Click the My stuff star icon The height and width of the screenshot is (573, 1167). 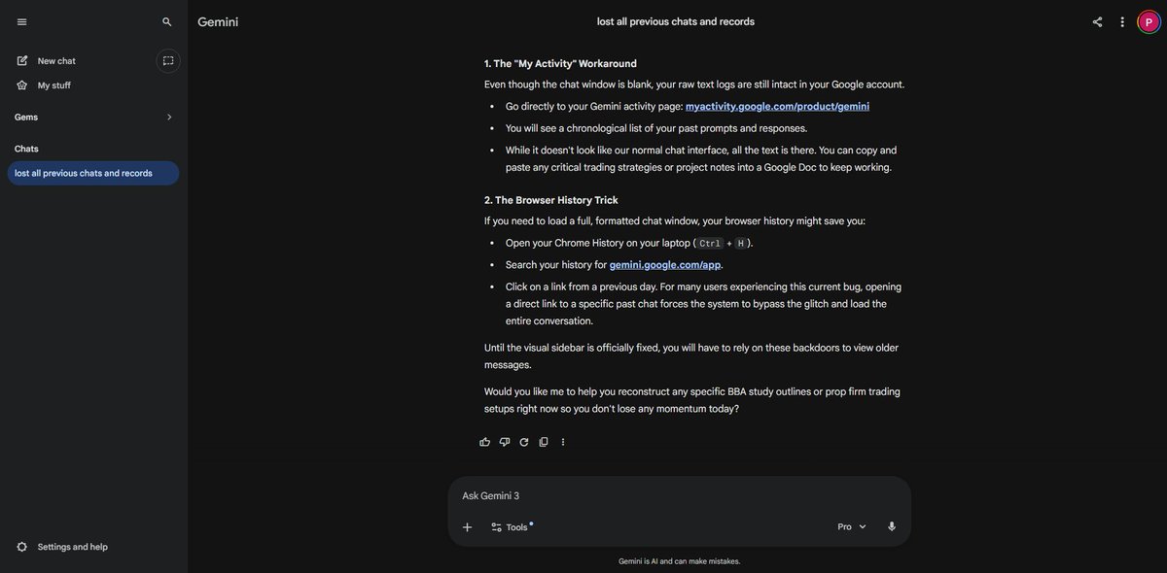[21, 85]
